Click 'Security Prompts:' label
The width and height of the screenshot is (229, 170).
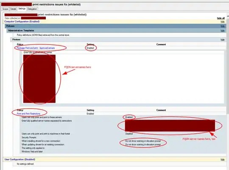click(29, 137)
